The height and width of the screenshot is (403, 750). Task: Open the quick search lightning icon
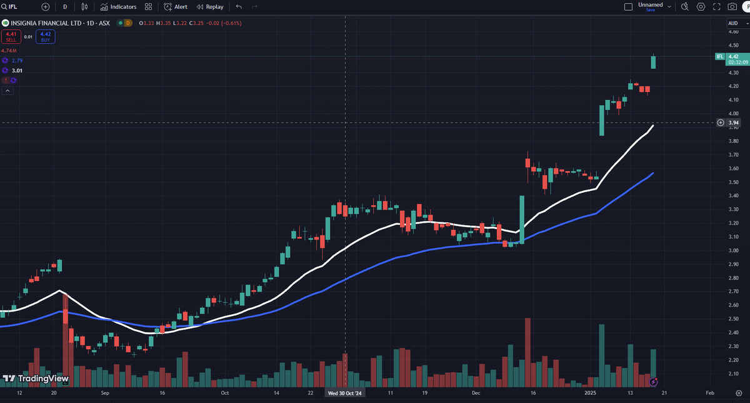685,6
